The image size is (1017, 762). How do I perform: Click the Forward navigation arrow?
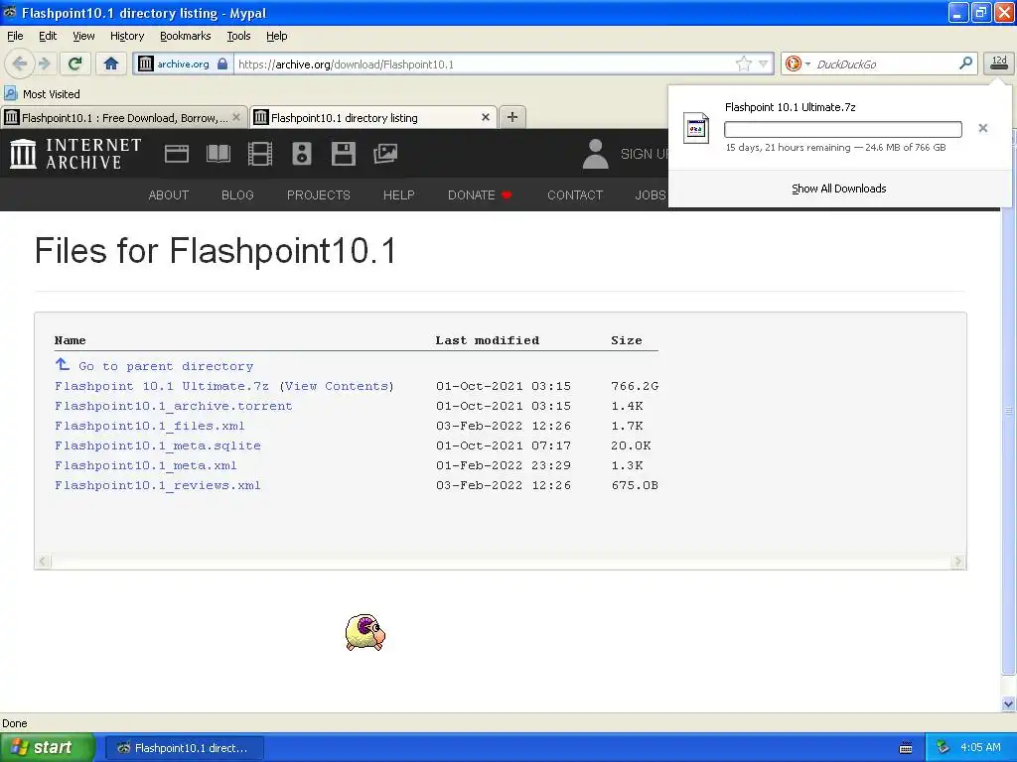click(45, 63)
